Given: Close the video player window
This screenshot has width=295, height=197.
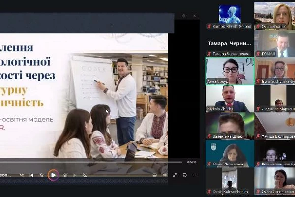Looking at the screenshot, I should click(194, 16).
